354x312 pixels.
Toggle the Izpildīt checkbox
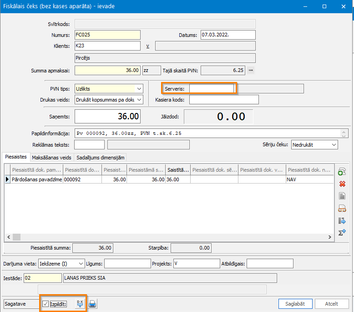[x=46, y=304]
